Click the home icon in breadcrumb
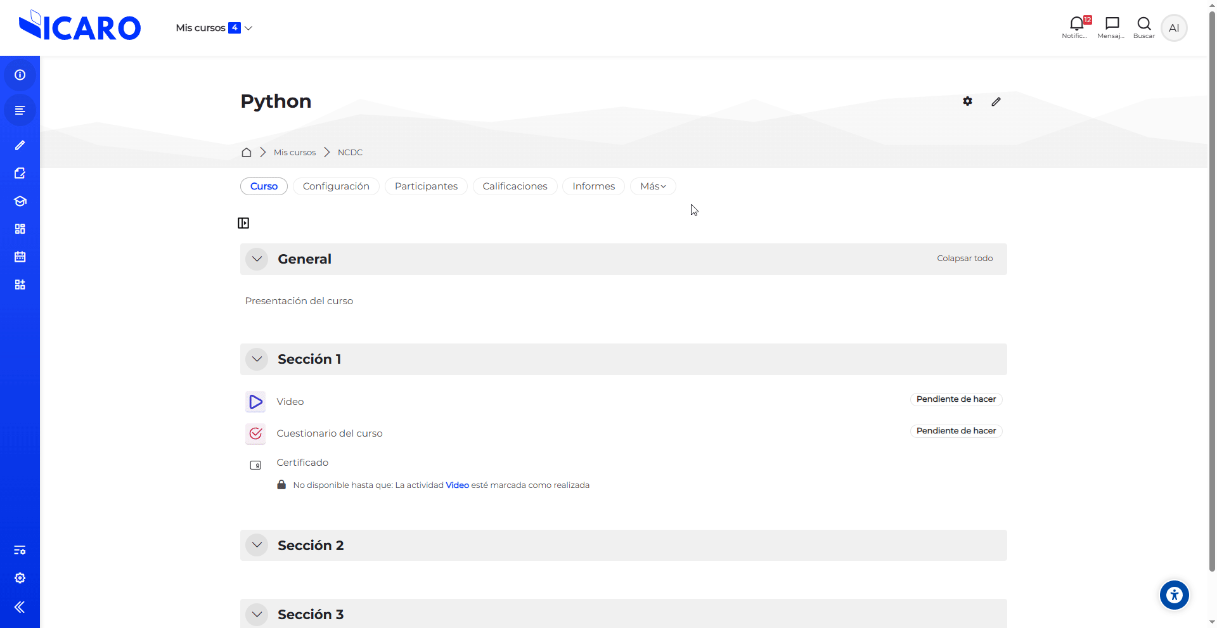1217x628 pixels. tap(247, 152)
